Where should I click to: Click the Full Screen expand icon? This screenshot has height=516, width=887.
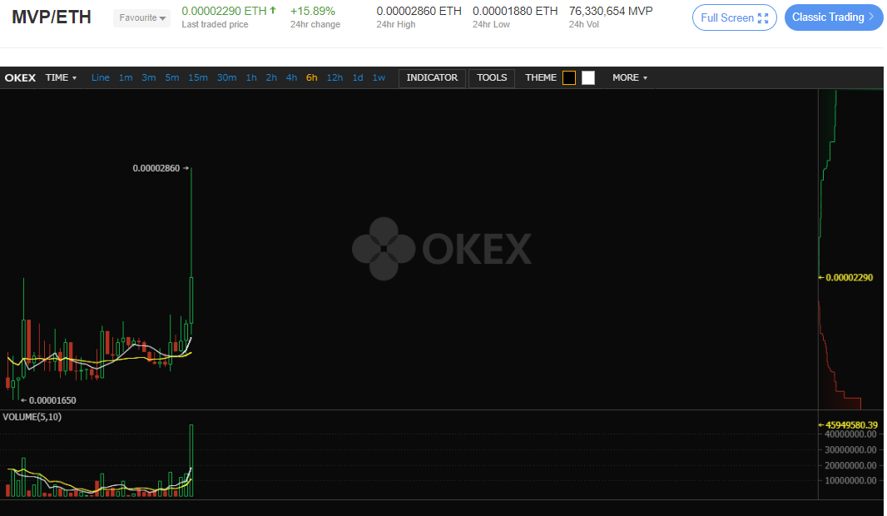click(x=763, y=17)
